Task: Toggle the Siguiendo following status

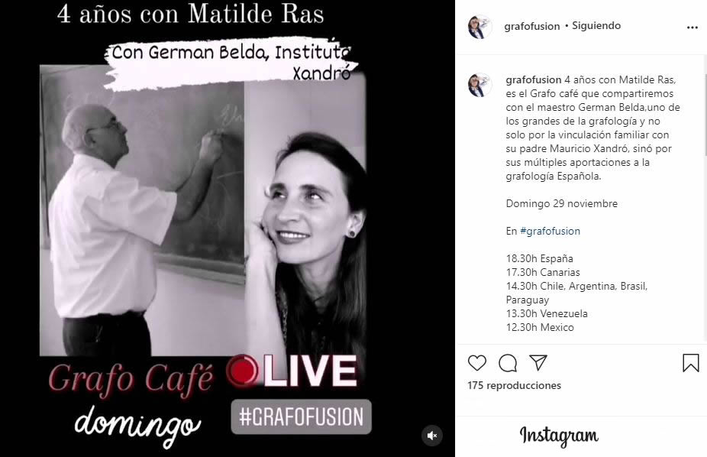Action: pos(596,26)
